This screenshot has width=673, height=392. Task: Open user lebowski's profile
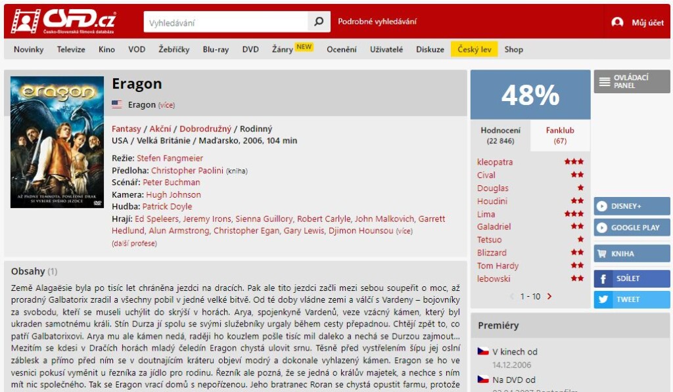(494, 278)
